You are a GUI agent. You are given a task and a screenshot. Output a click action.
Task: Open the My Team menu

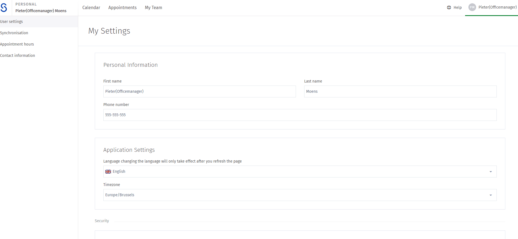pos(153,8)
